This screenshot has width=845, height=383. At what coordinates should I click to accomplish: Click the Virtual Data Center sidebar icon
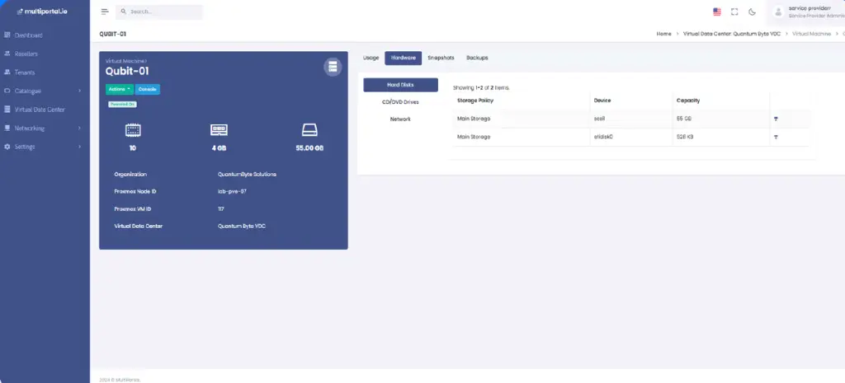point(7,110)
